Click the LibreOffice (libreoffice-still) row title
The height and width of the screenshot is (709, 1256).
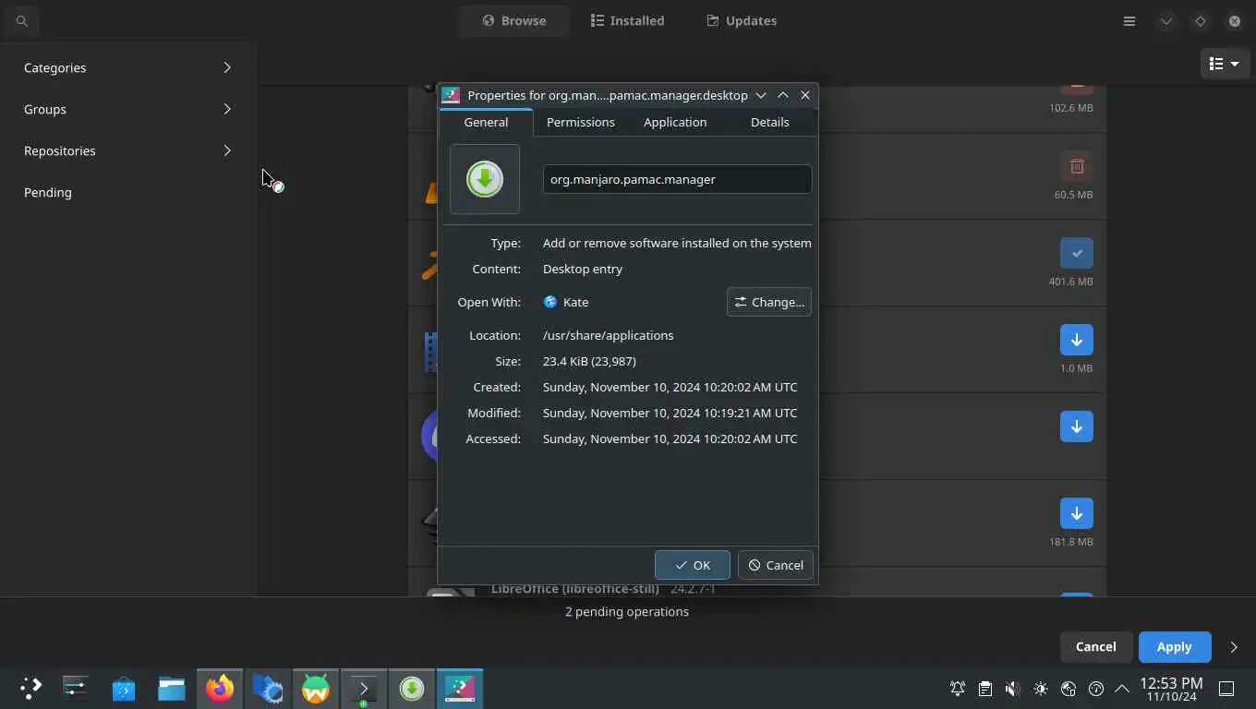coord(574,589)
